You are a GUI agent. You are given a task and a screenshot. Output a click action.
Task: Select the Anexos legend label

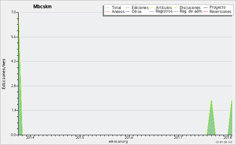coord(118,11)
